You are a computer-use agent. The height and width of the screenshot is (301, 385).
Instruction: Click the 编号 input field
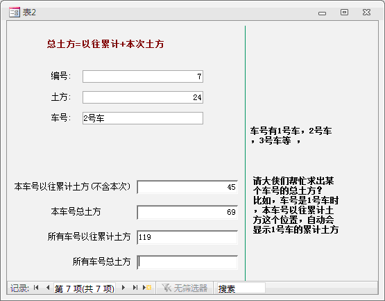coord(143,76)
